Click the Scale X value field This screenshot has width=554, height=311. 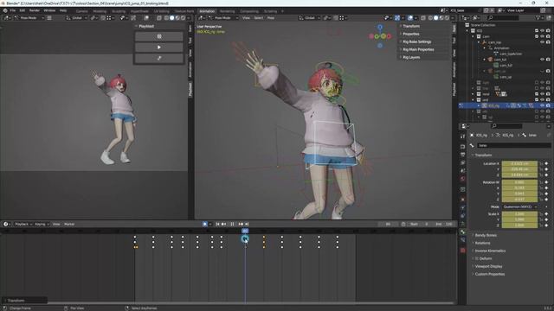click(519, 214)
